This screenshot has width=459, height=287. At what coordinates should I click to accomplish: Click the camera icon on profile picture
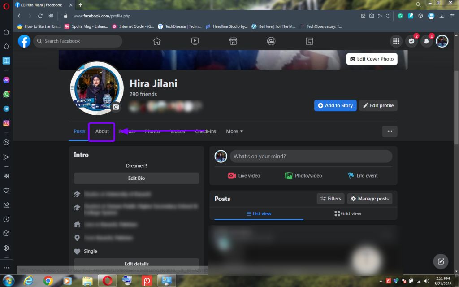(x=116, y=107)
